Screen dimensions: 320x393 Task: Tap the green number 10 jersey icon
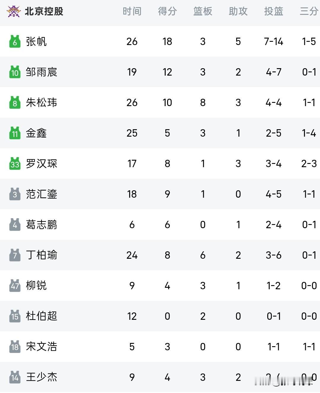tap(15, 72)
